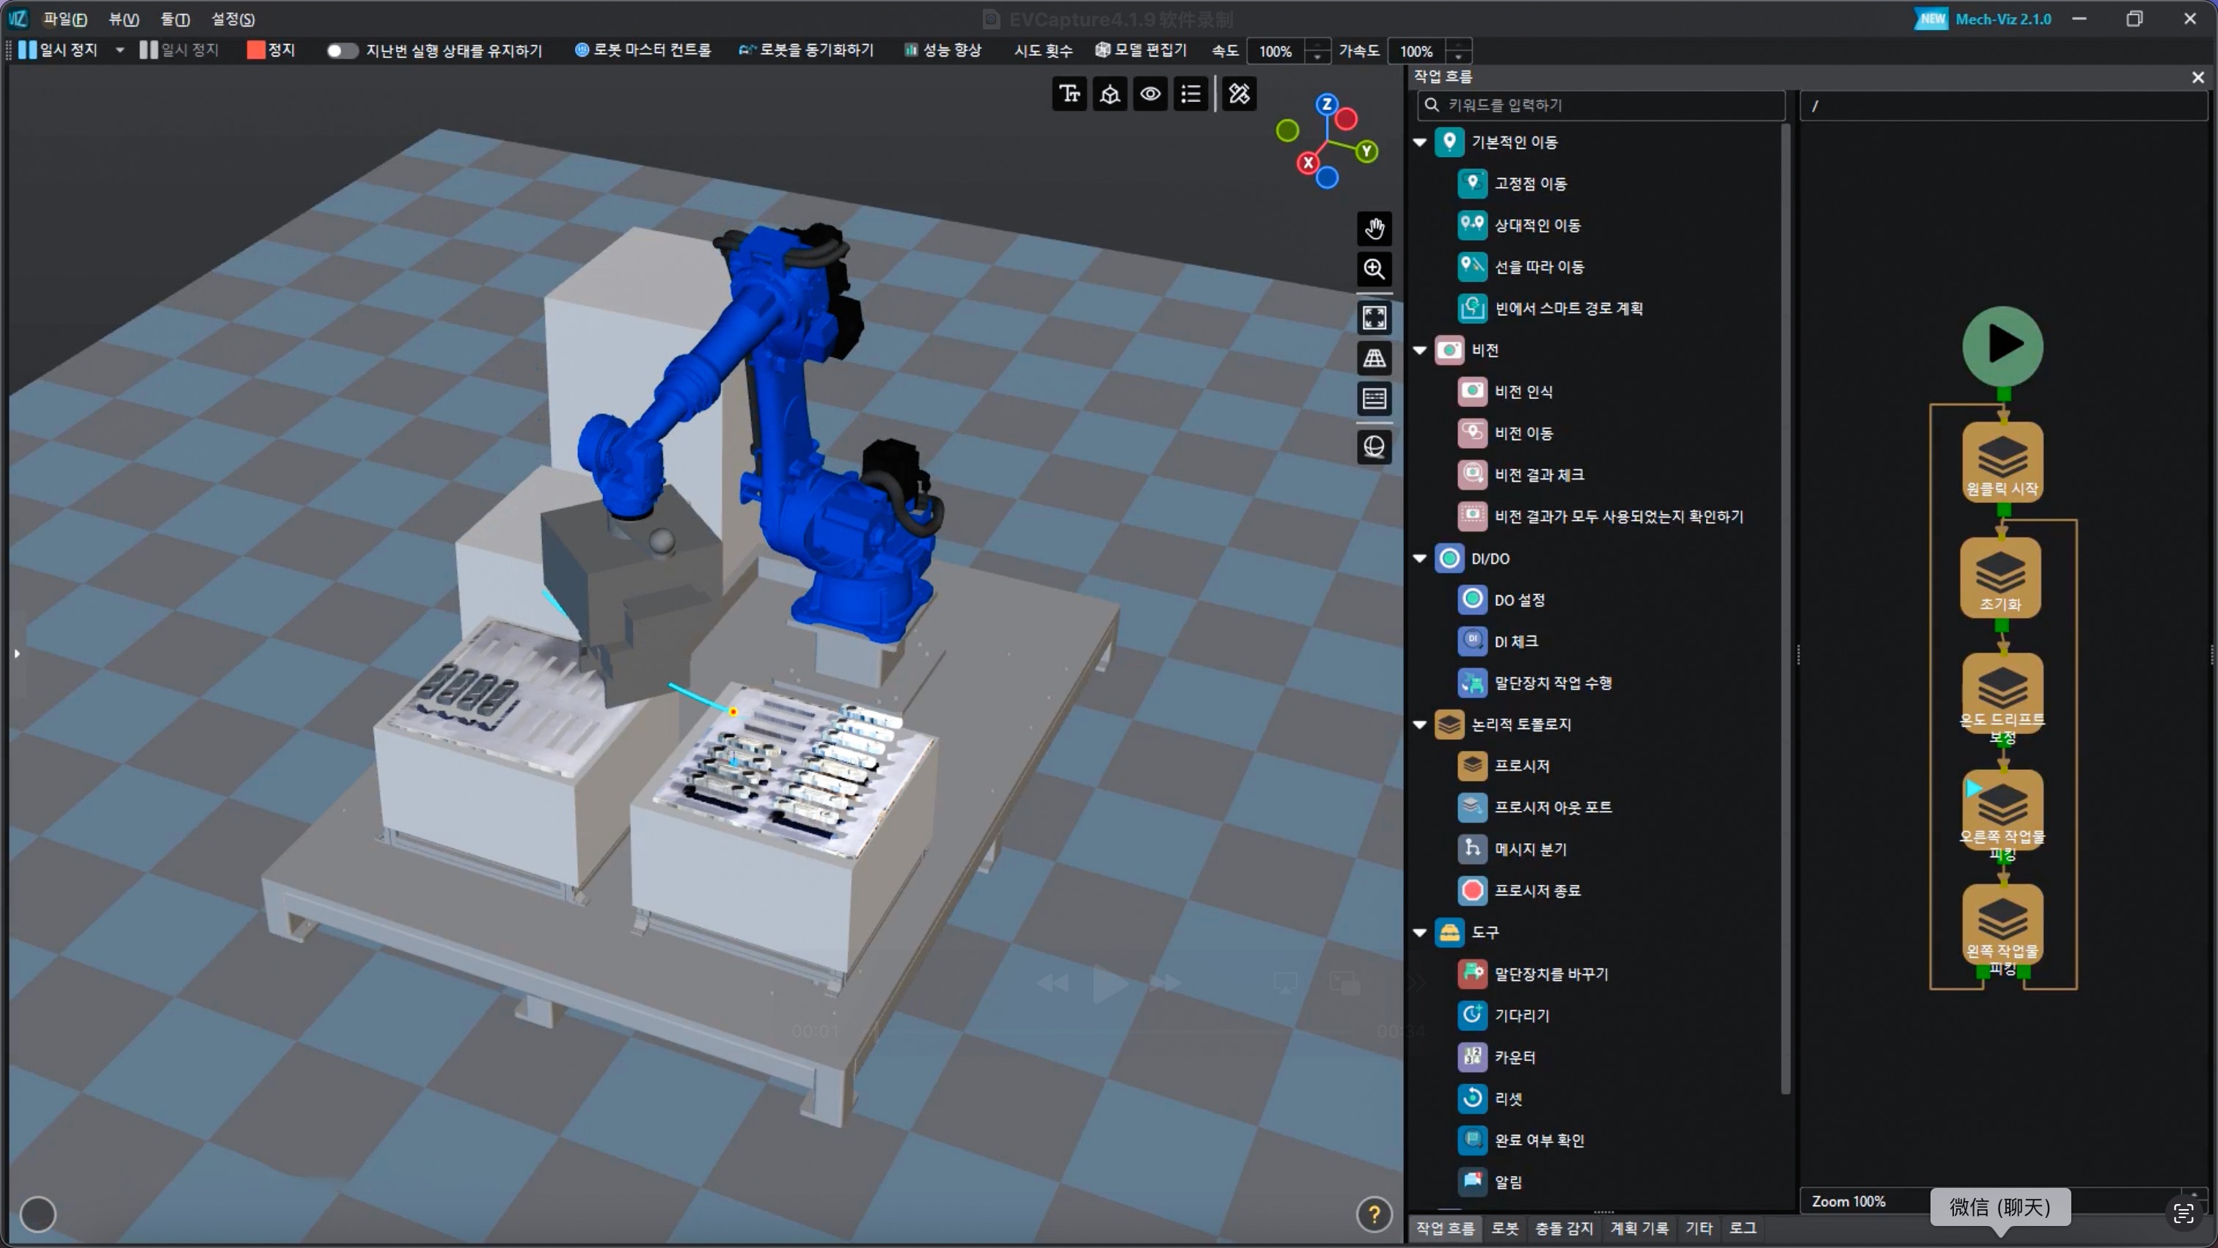
Task: Open the dropdown arrow beside 일시 정지
Action: pyautogui.click(x=120, y=51)
